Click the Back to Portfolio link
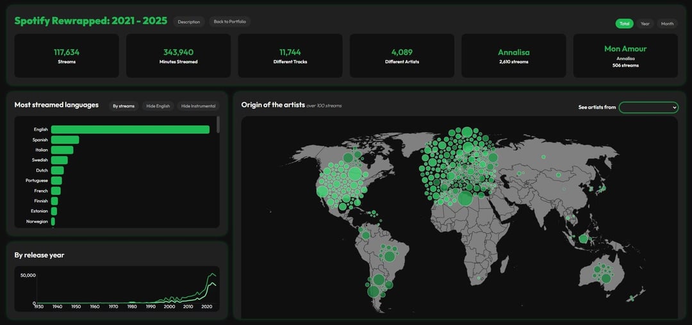Viewport: 692px width, 325px height. pos(229,22)
